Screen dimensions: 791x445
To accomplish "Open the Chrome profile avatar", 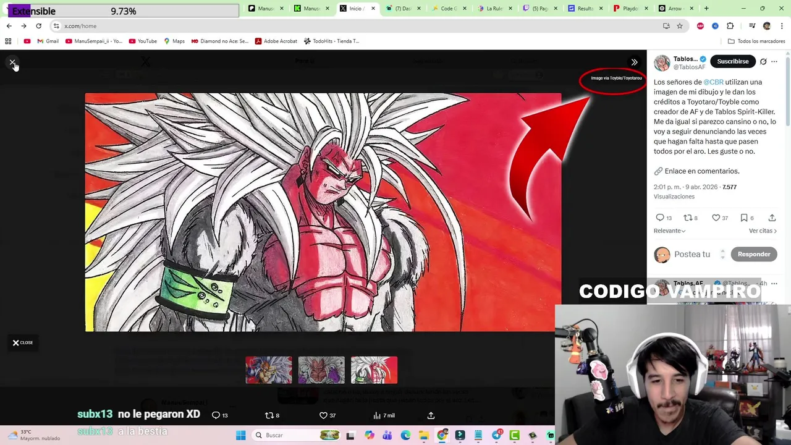I will [x=767, y=26].
